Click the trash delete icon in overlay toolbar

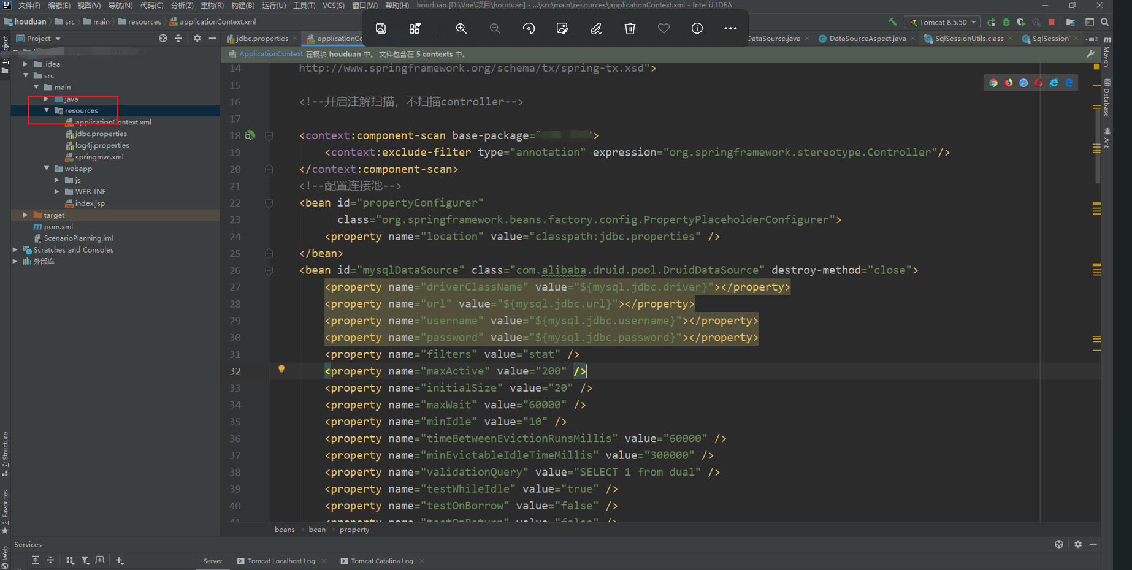click(630, 28)
